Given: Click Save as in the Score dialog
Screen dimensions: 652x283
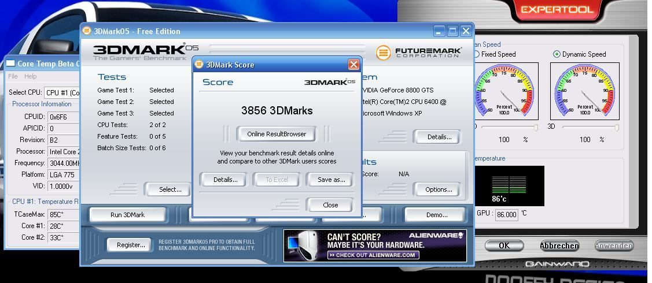Looking at the screenshot, I should [x=331, y=180].
